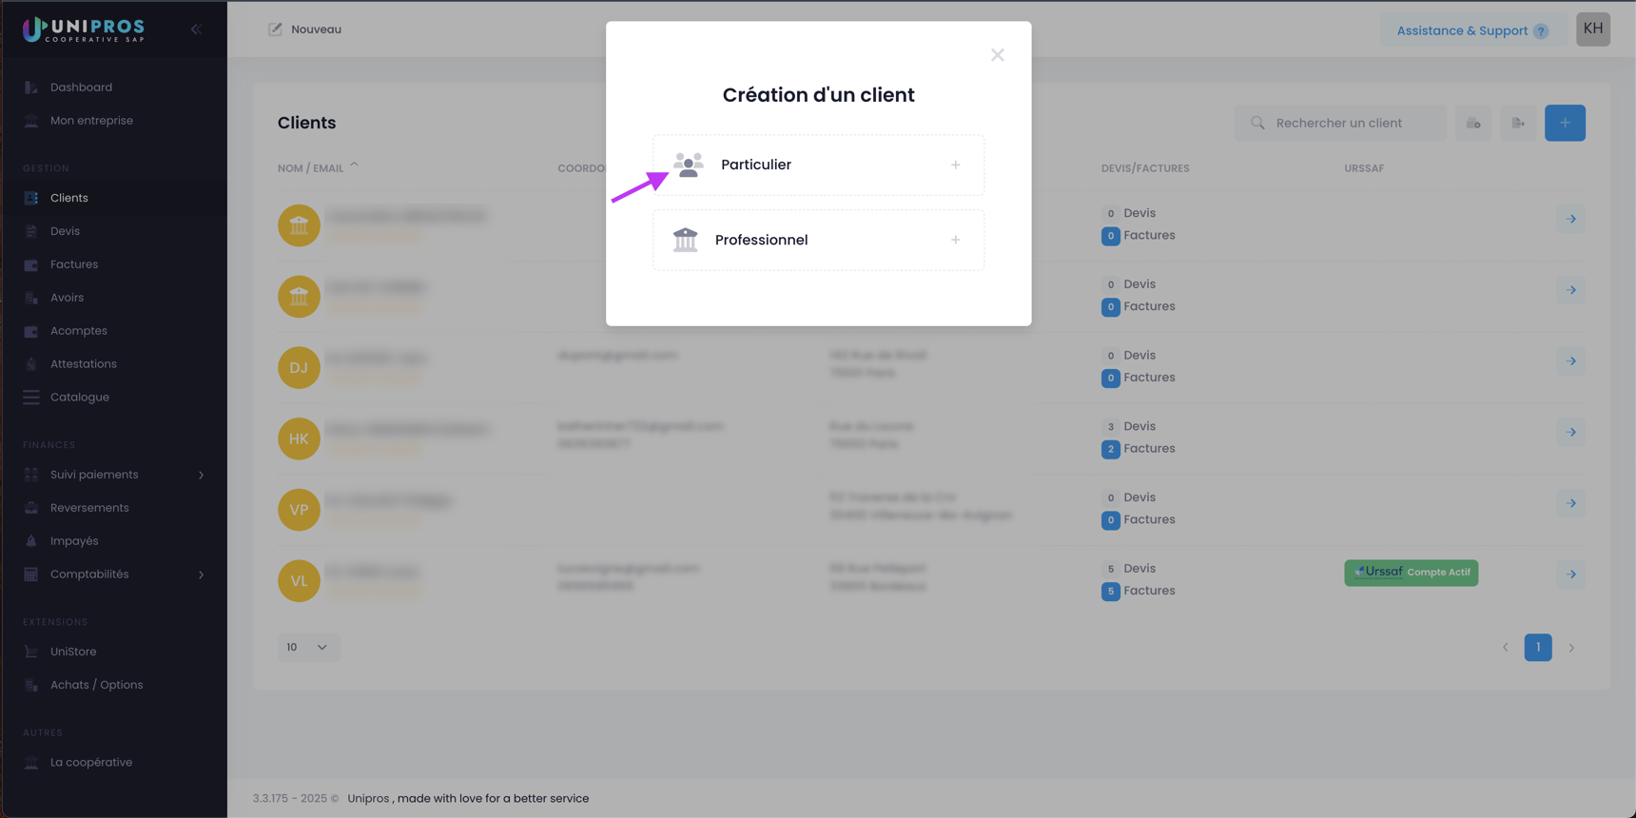Collapse the sidebar with double chevron
This screenshot has height=818, width=1636.
coord(196,29)
